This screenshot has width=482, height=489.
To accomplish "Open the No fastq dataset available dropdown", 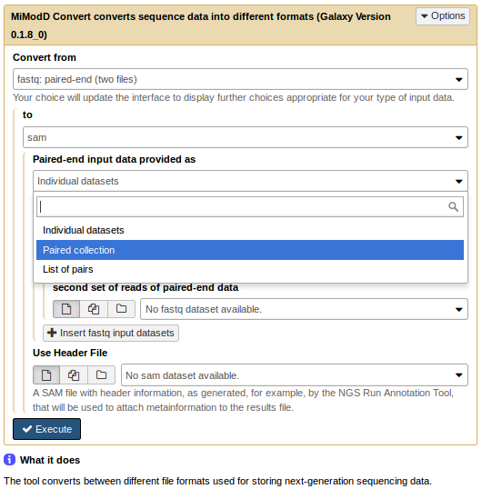I will tap(304, 309).
